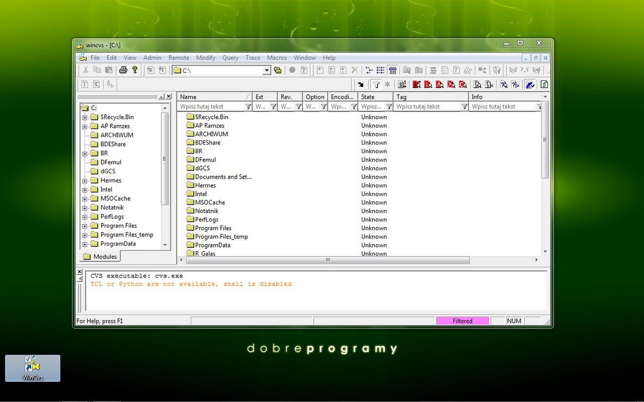644x402 pixels.
Task: Click the yellow question mark help icon
Action: pyautogui.click(x=134, y=70)
